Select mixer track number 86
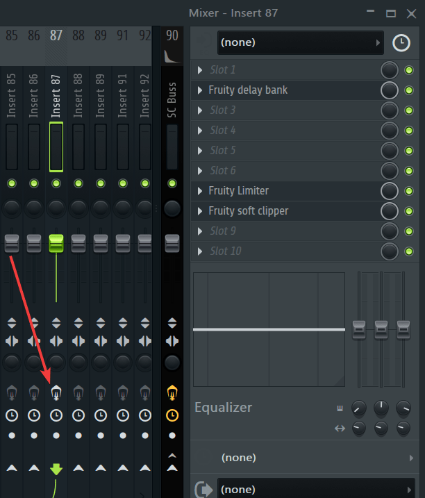The width and height of the screenshot is (425, 498). (34, 35)
